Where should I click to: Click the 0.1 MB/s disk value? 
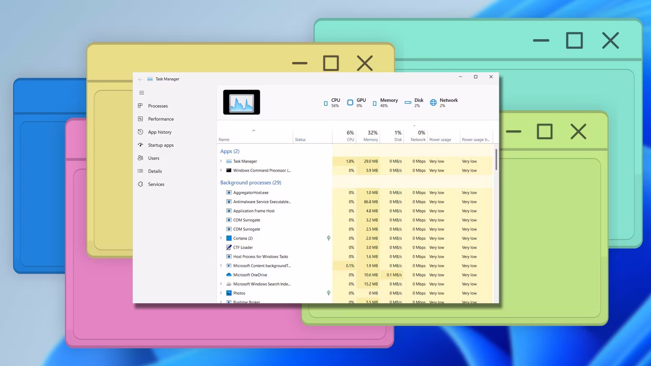coord(394,275)
